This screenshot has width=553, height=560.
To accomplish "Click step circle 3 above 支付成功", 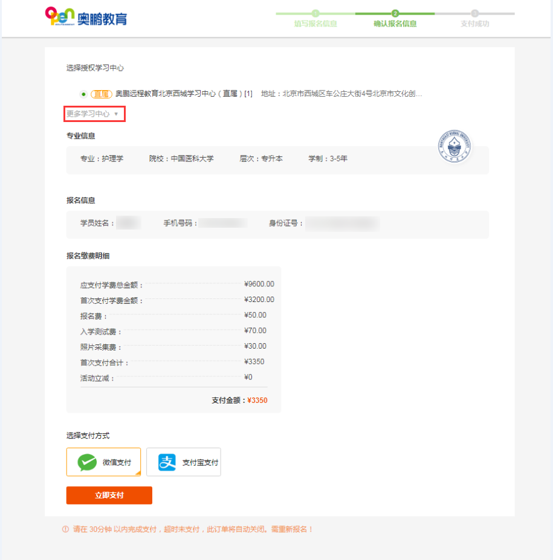I will tap(476, 12).
